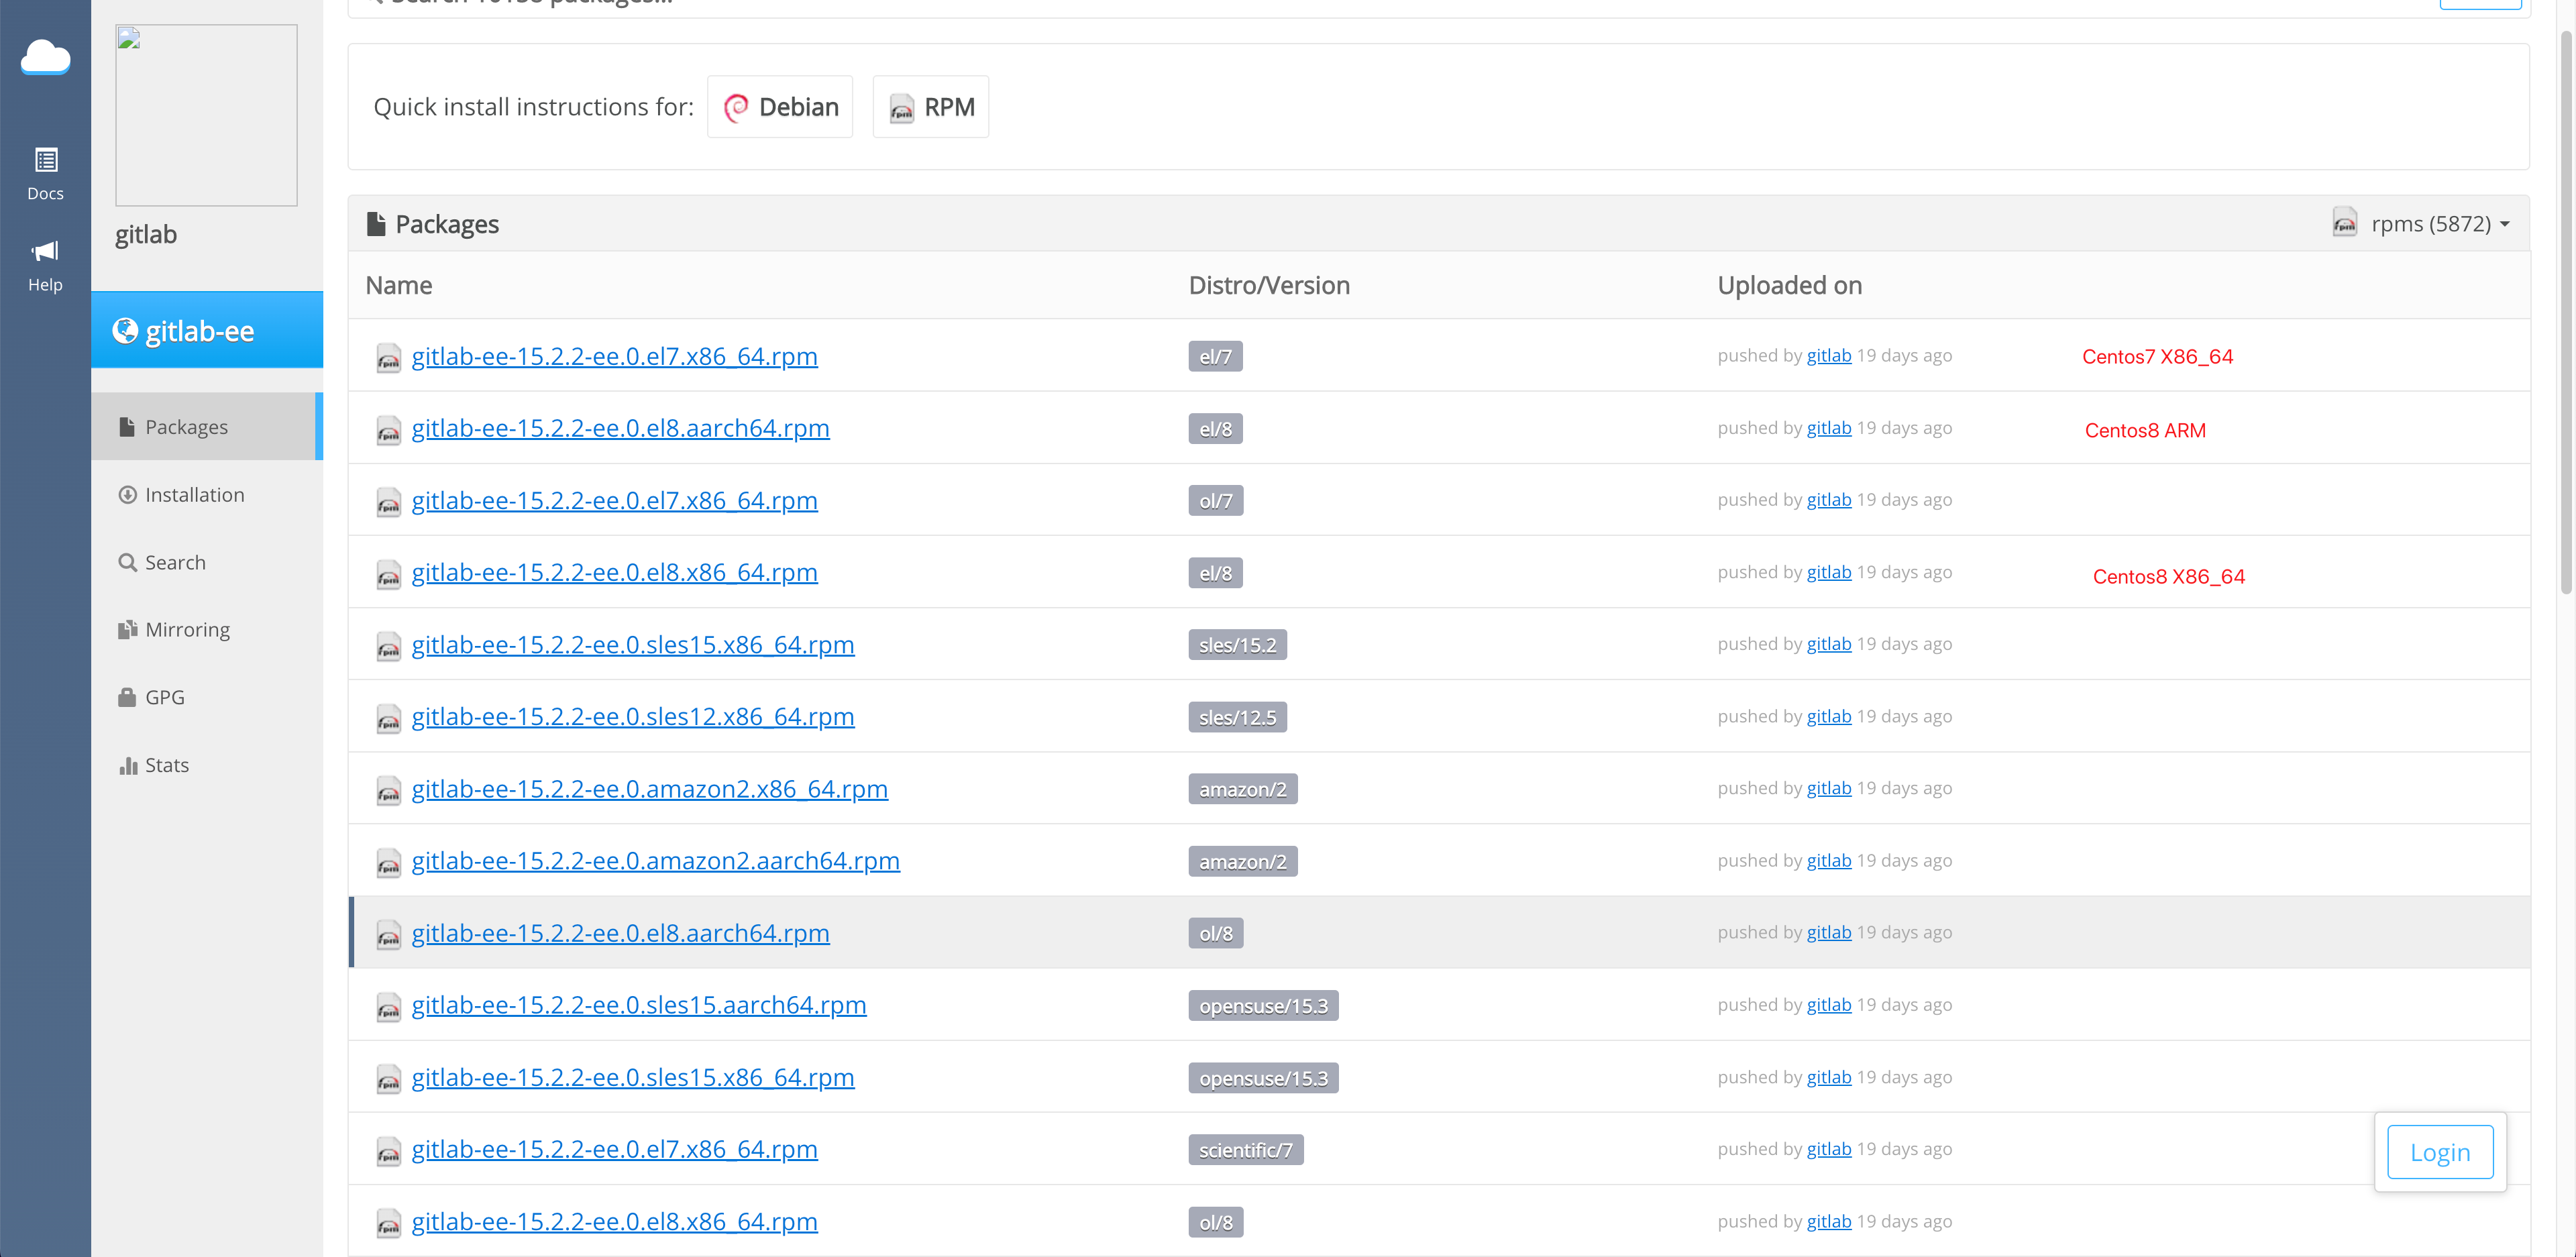Click gitlab uploader link in scientific/7 row

(x=1828, y=1148)
